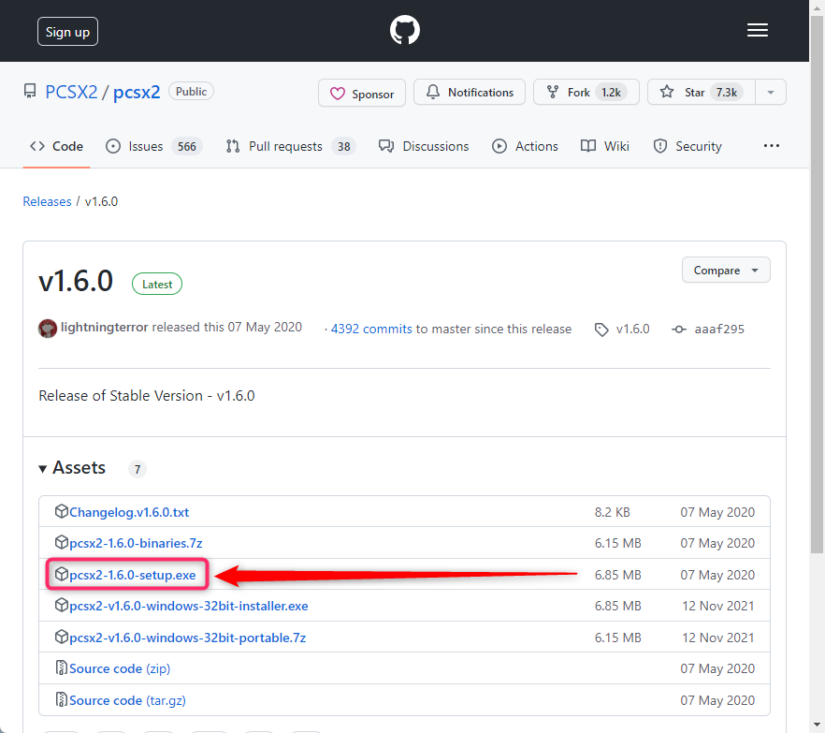Click the three-dot more tabs icon
The width and height of the screenshot is (825, 733).
pyautogui.click(x=772, y=146)
